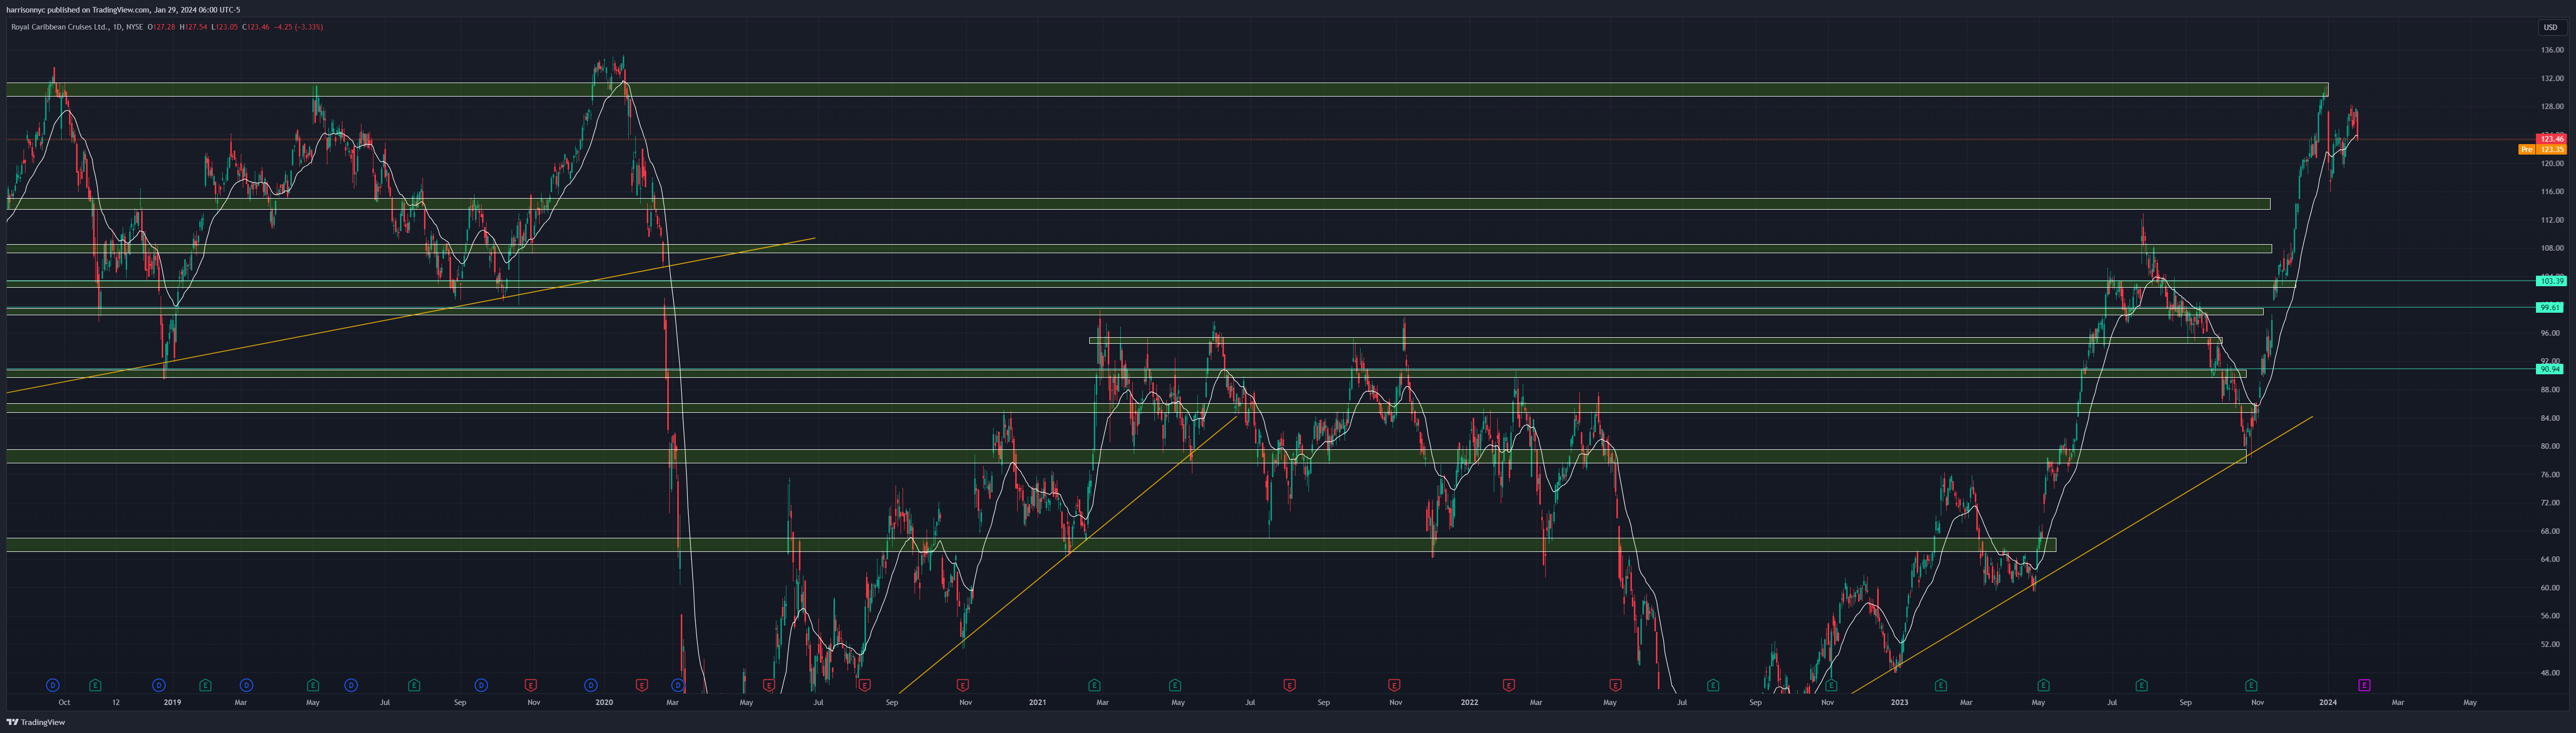The height and width of the screenshot is (733, 2576).
Task: Click the 136.00 price axis label
Action: click(2551, 50)
